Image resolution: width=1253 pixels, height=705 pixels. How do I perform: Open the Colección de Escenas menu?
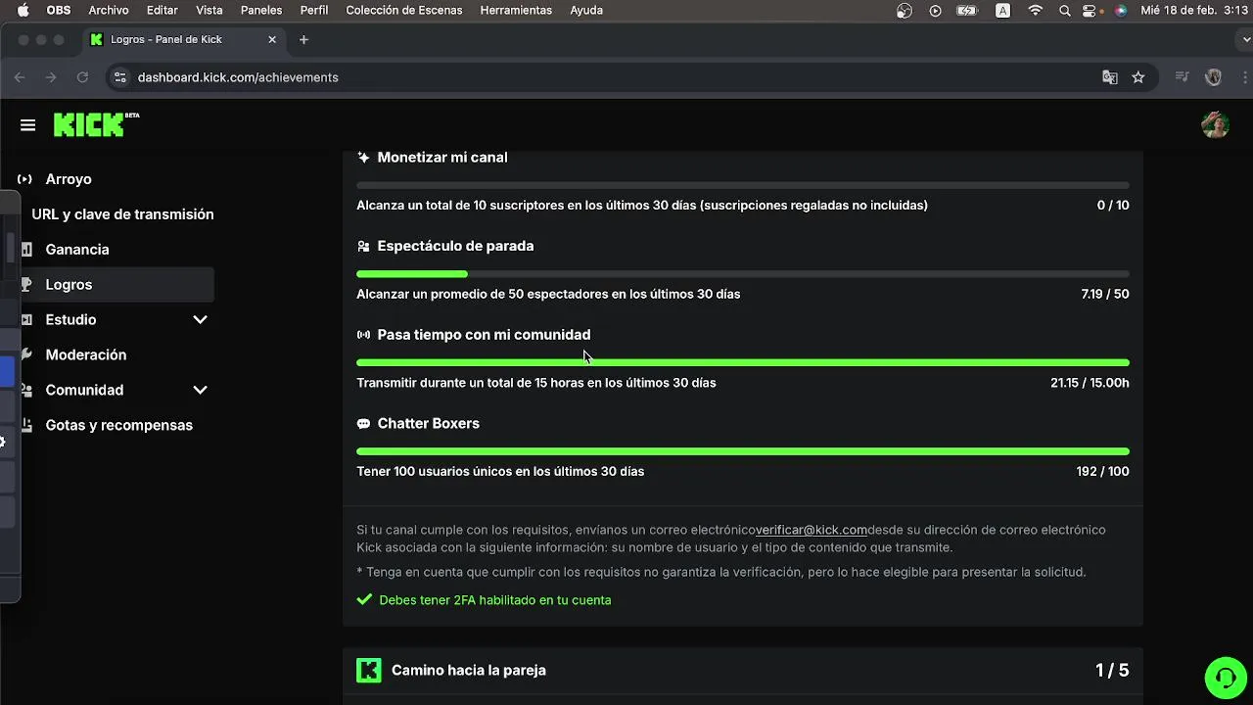pos(404,10)
